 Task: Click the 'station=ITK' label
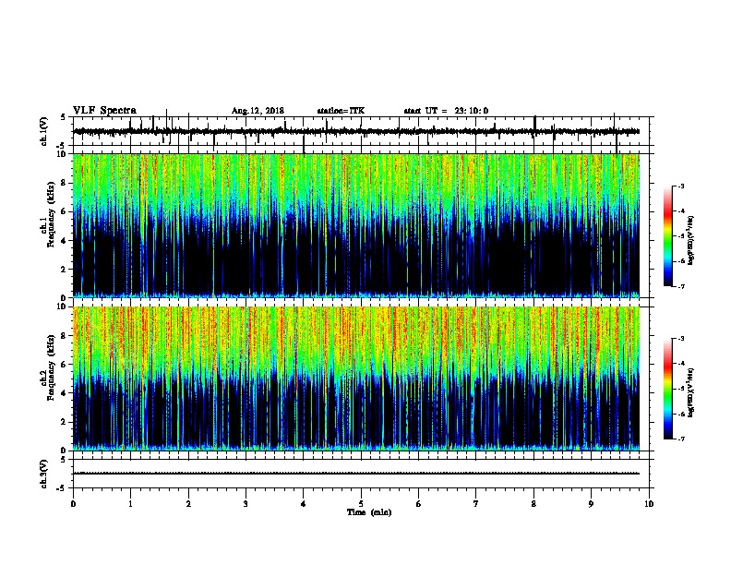point(341,111)
